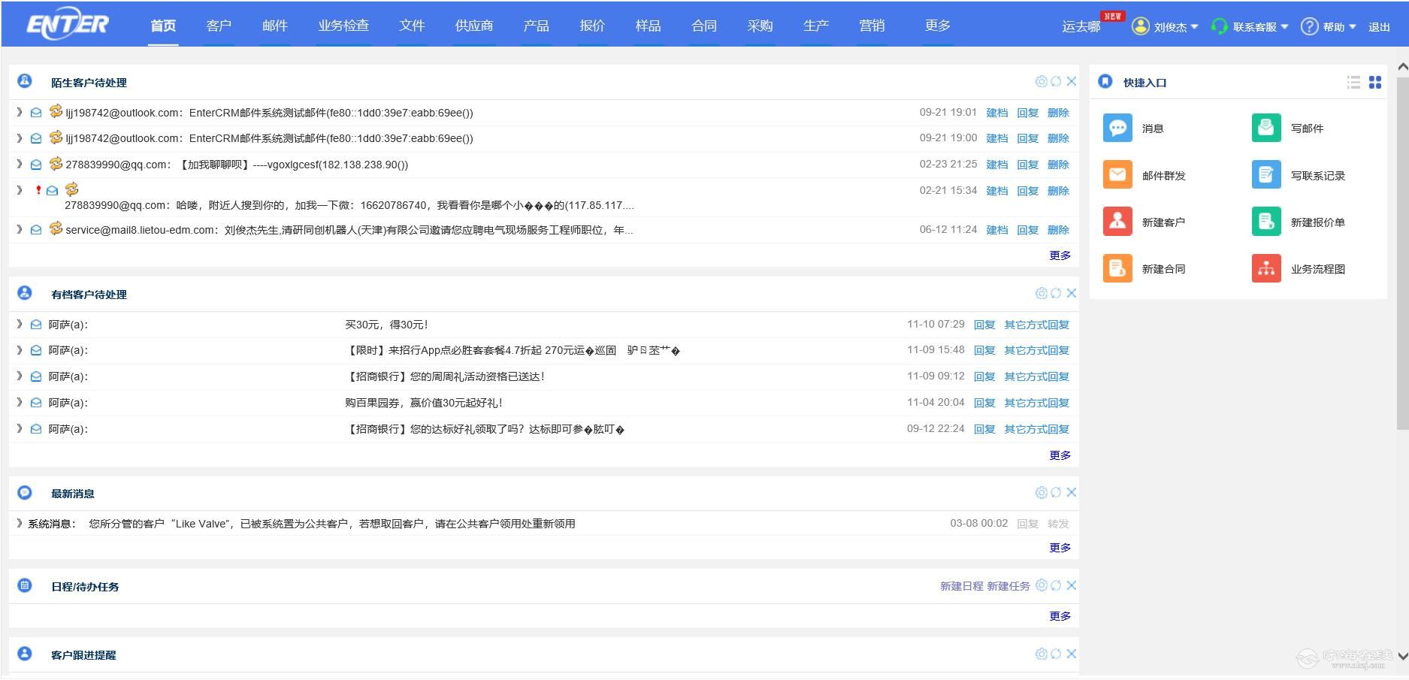Open the 客户 menu

[x=219, y=26]
